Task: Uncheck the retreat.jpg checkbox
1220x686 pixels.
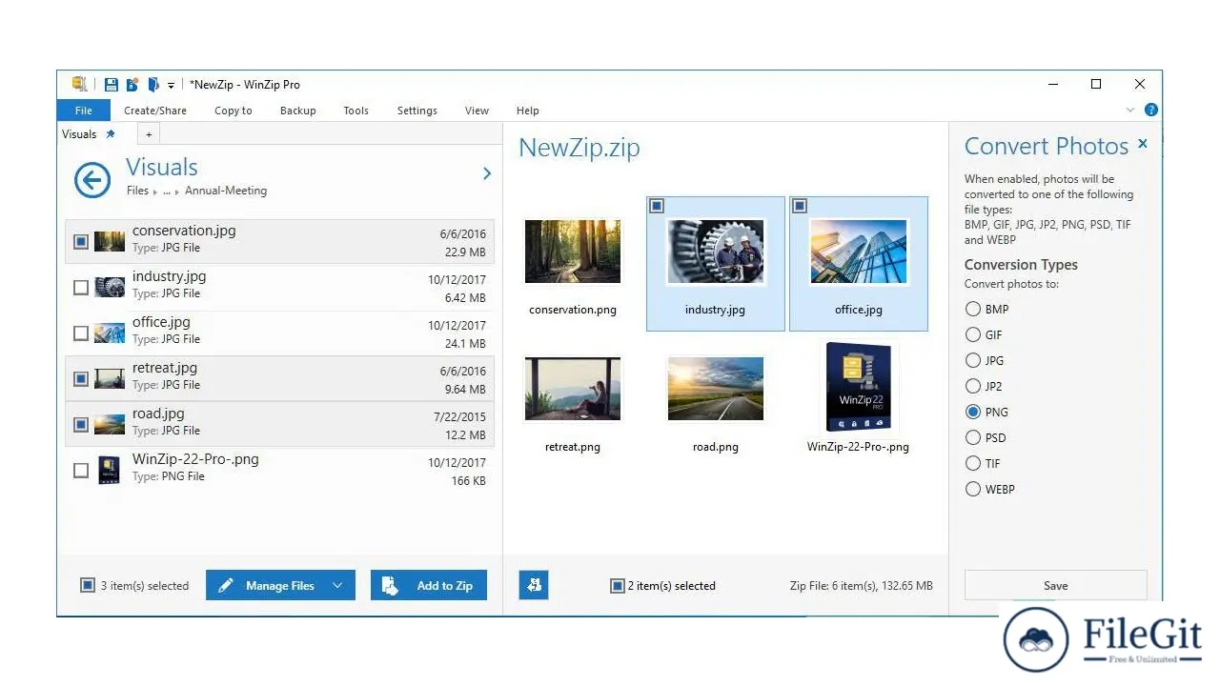Action: click(x=81, y=379)
